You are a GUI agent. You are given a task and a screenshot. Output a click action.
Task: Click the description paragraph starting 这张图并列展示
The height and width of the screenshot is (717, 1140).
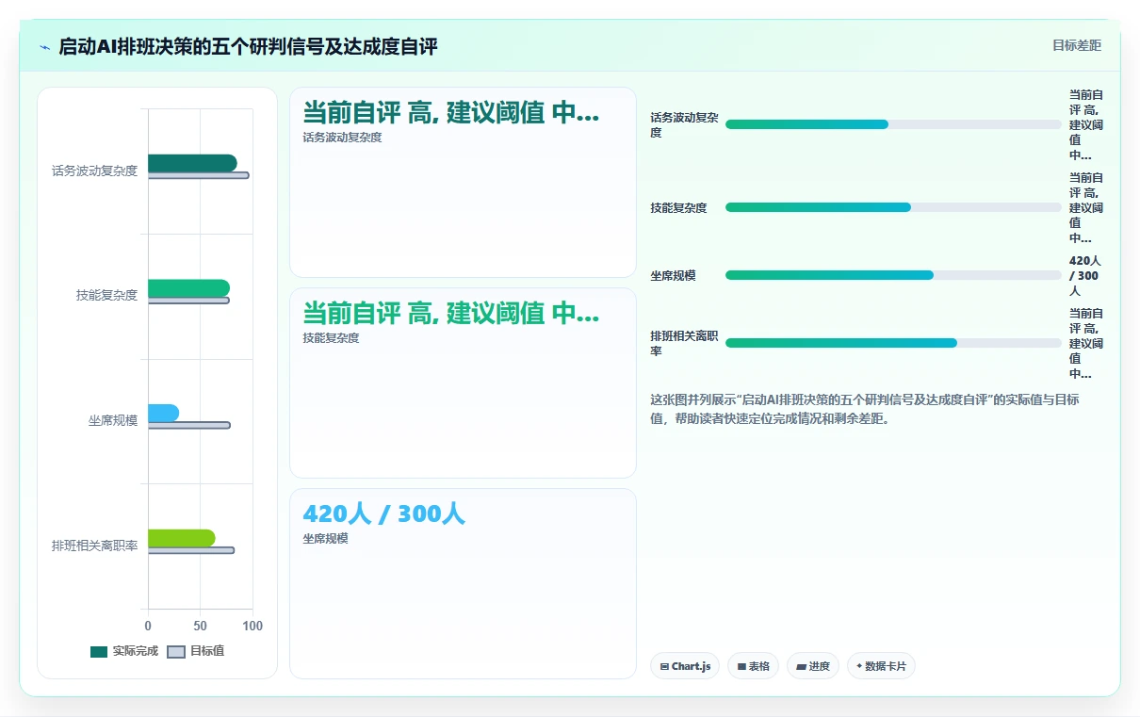coord(865,409)
